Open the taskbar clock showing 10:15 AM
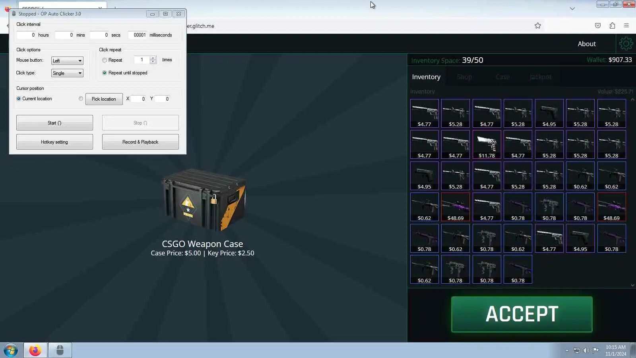The image size is (636, 358). [616, 350]
